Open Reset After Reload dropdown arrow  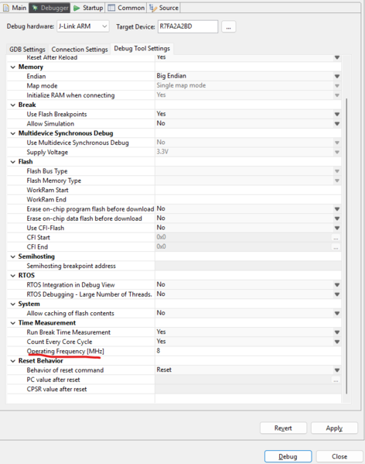click(x=337, y=57)
